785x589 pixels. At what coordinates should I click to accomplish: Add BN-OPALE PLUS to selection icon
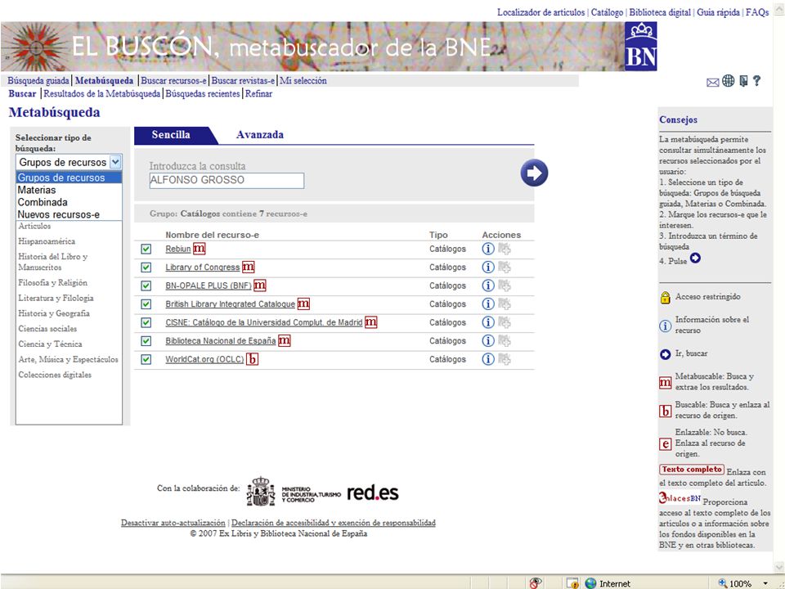click(505, 286)
